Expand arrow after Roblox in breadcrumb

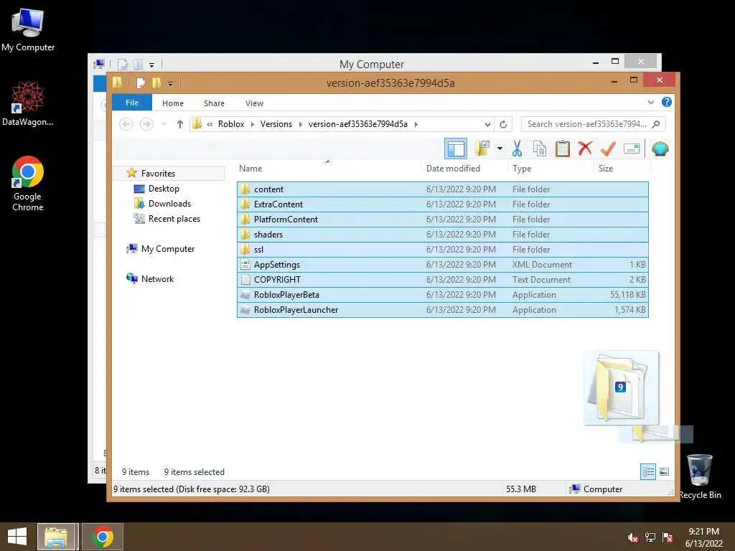[x=252, y=124]
